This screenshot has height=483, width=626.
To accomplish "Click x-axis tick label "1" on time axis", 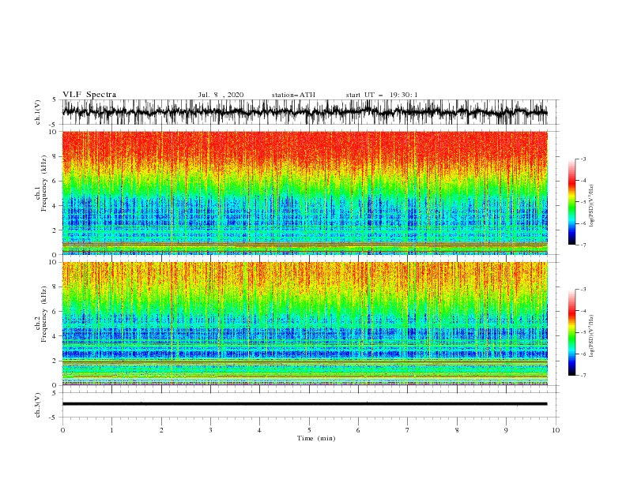I will click(111, 430).
